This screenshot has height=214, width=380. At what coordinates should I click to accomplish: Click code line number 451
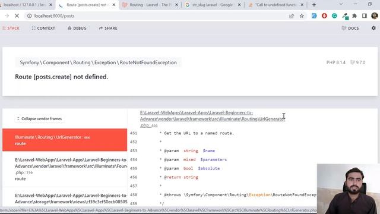(x=134, y=133)
